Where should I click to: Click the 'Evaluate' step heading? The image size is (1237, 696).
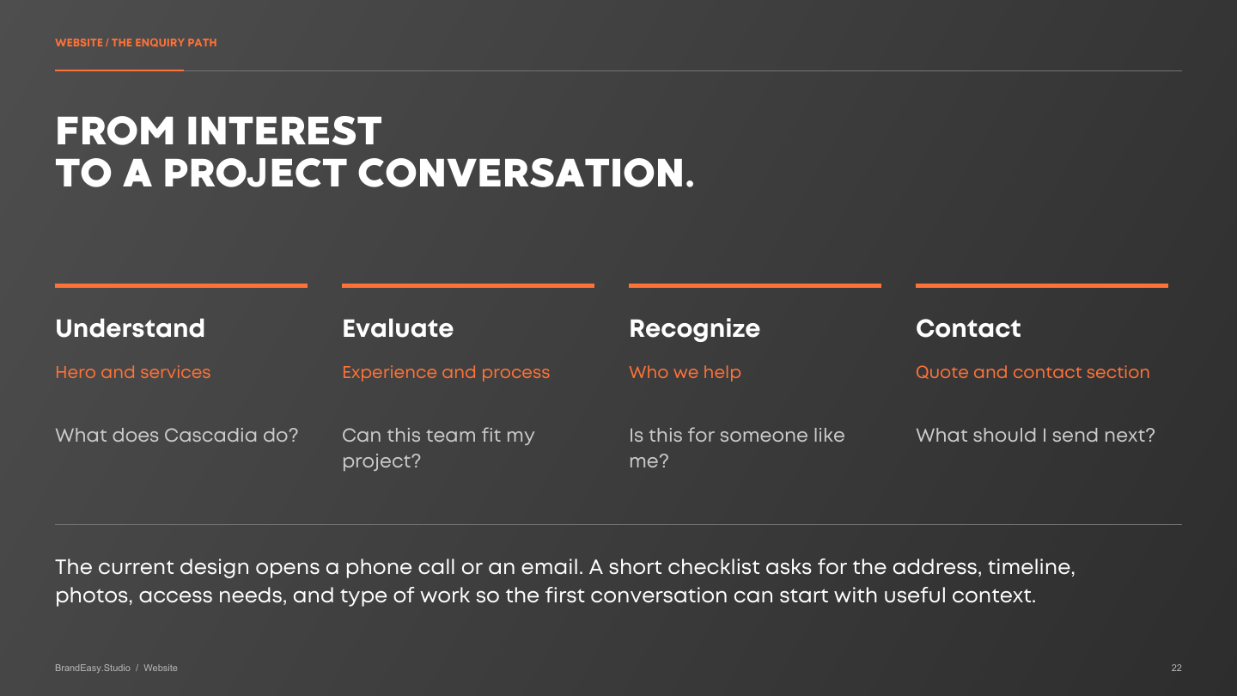pyautogui.click(x=398, y=328)
